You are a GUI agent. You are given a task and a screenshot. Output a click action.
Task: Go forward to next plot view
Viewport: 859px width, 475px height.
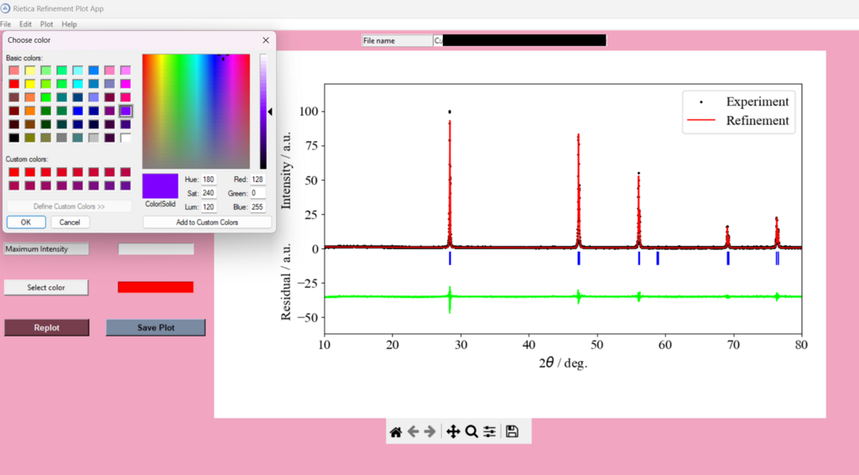click(429, 431)
